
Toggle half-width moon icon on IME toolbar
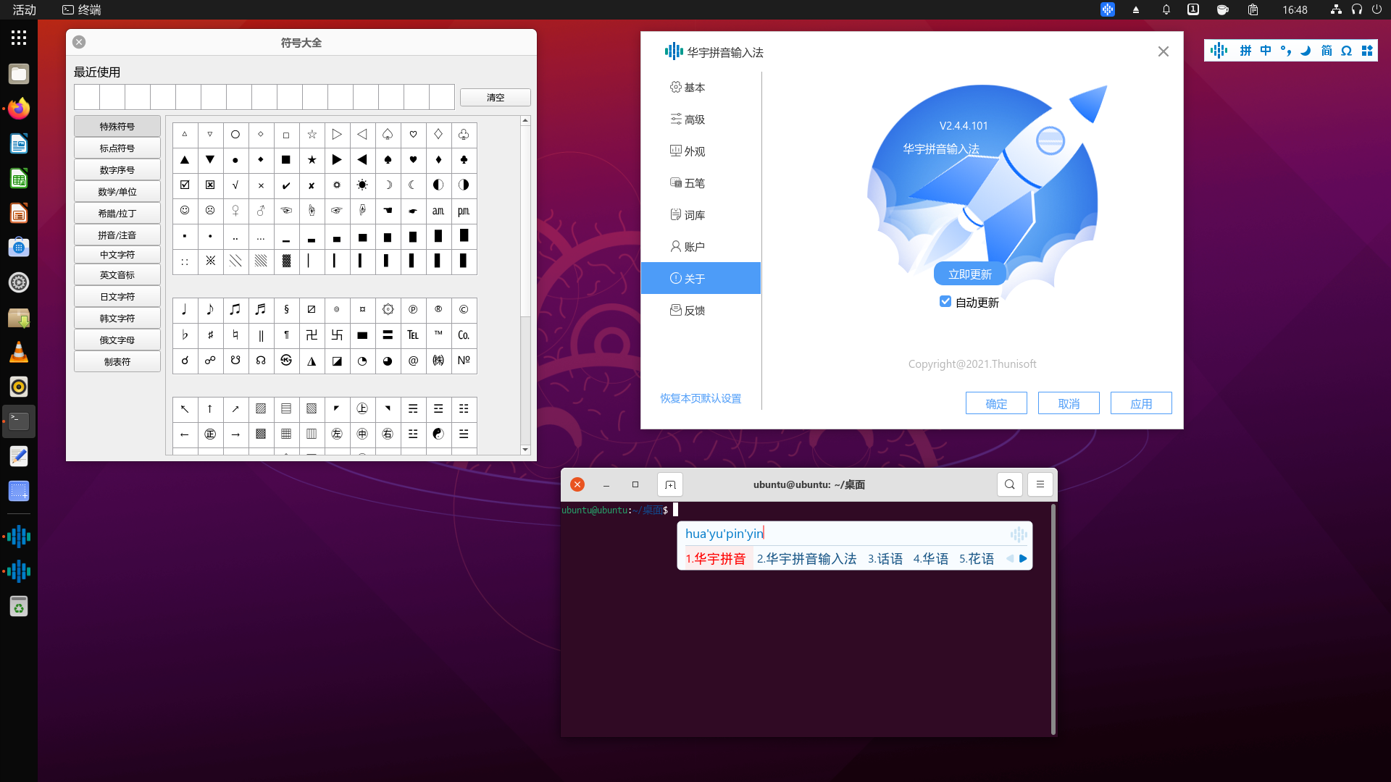point(1306,51)
